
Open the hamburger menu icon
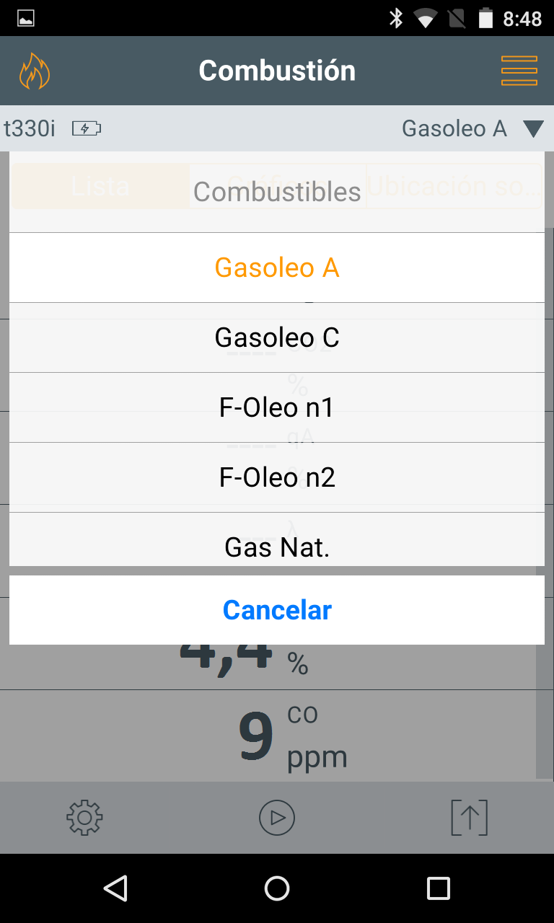pos(519,71)
